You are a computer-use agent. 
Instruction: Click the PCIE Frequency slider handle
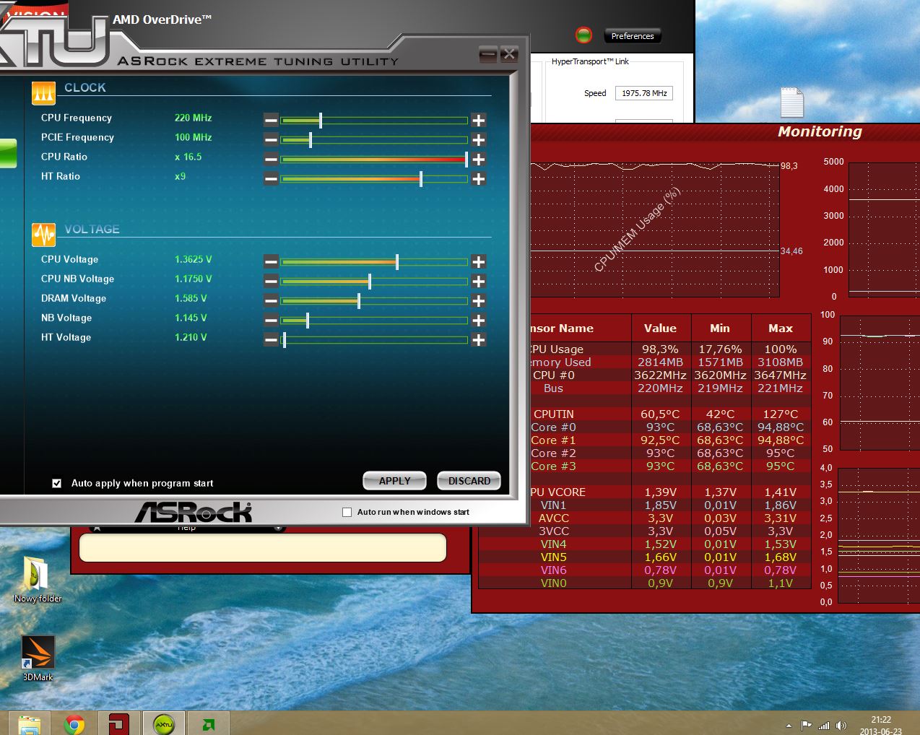coord(311,139)
